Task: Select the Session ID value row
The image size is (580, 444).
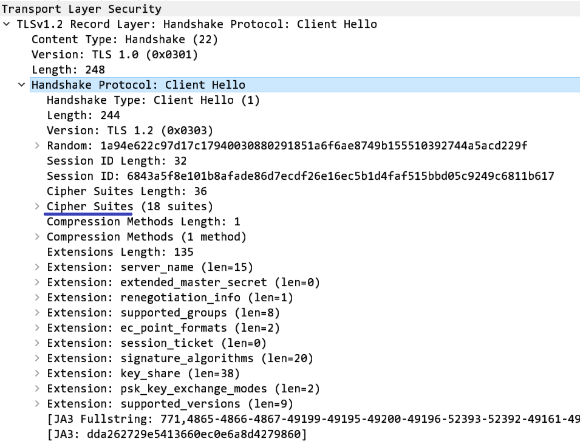Action: 300,176
